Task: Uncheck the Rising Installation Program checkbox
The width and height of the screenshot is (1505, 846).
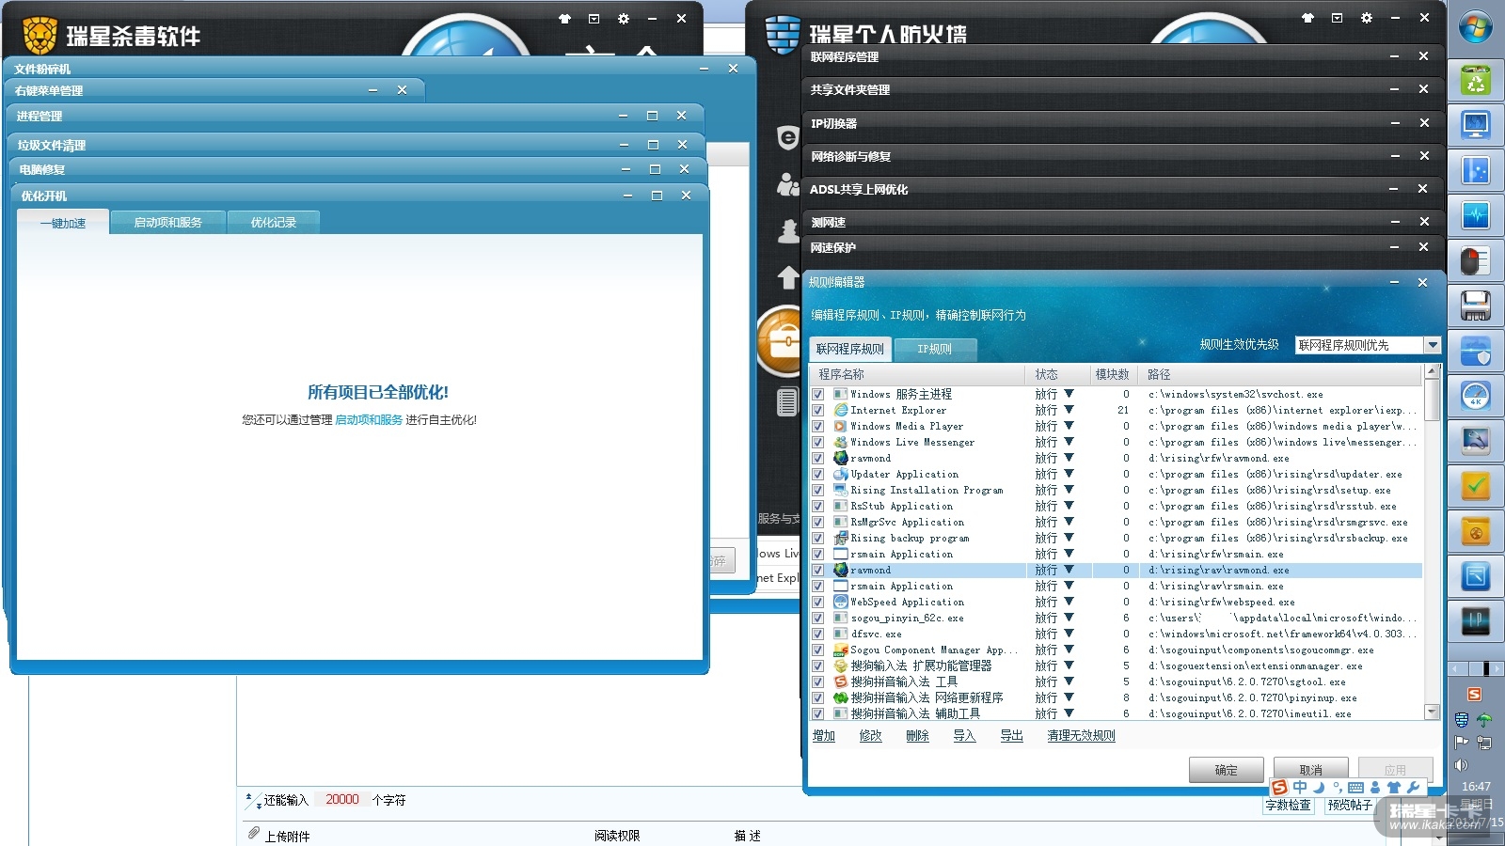Action: (817, 491)
